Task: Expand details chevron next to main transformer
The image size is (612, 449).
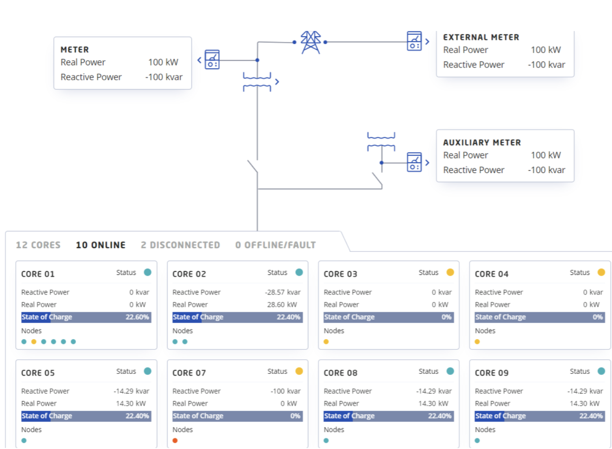Action: (277, 82)
